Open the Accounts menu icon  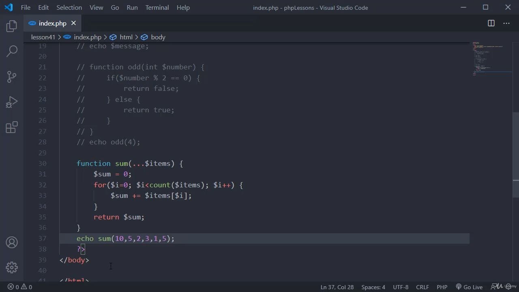(x=12, y=243)
